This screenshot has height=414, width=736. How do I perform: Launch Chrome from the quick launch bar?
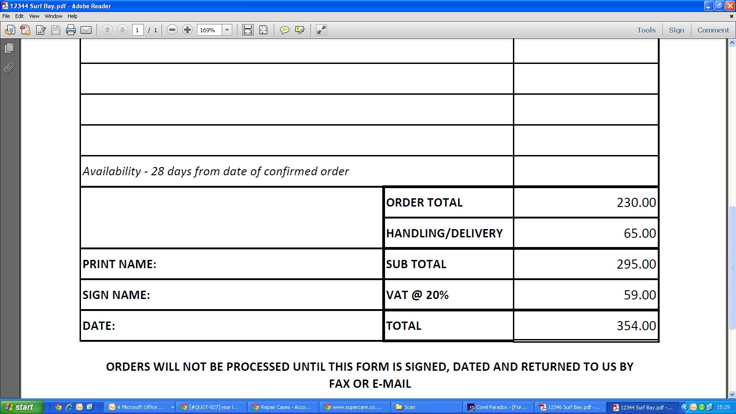pyautogui.click(x=58, y=407)
